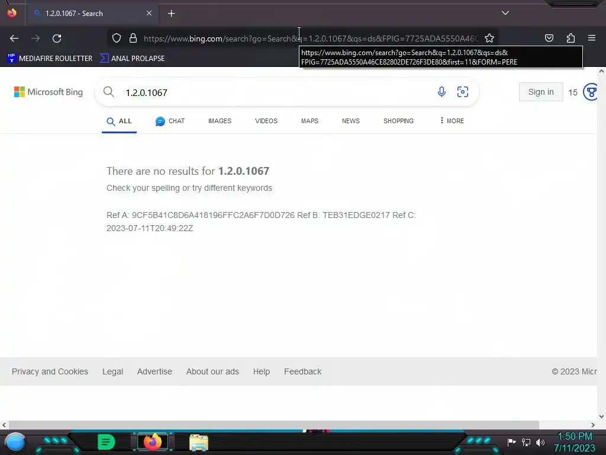
Task: Open second bookmark in bookmarks toolbar
Action: [132, 59]
